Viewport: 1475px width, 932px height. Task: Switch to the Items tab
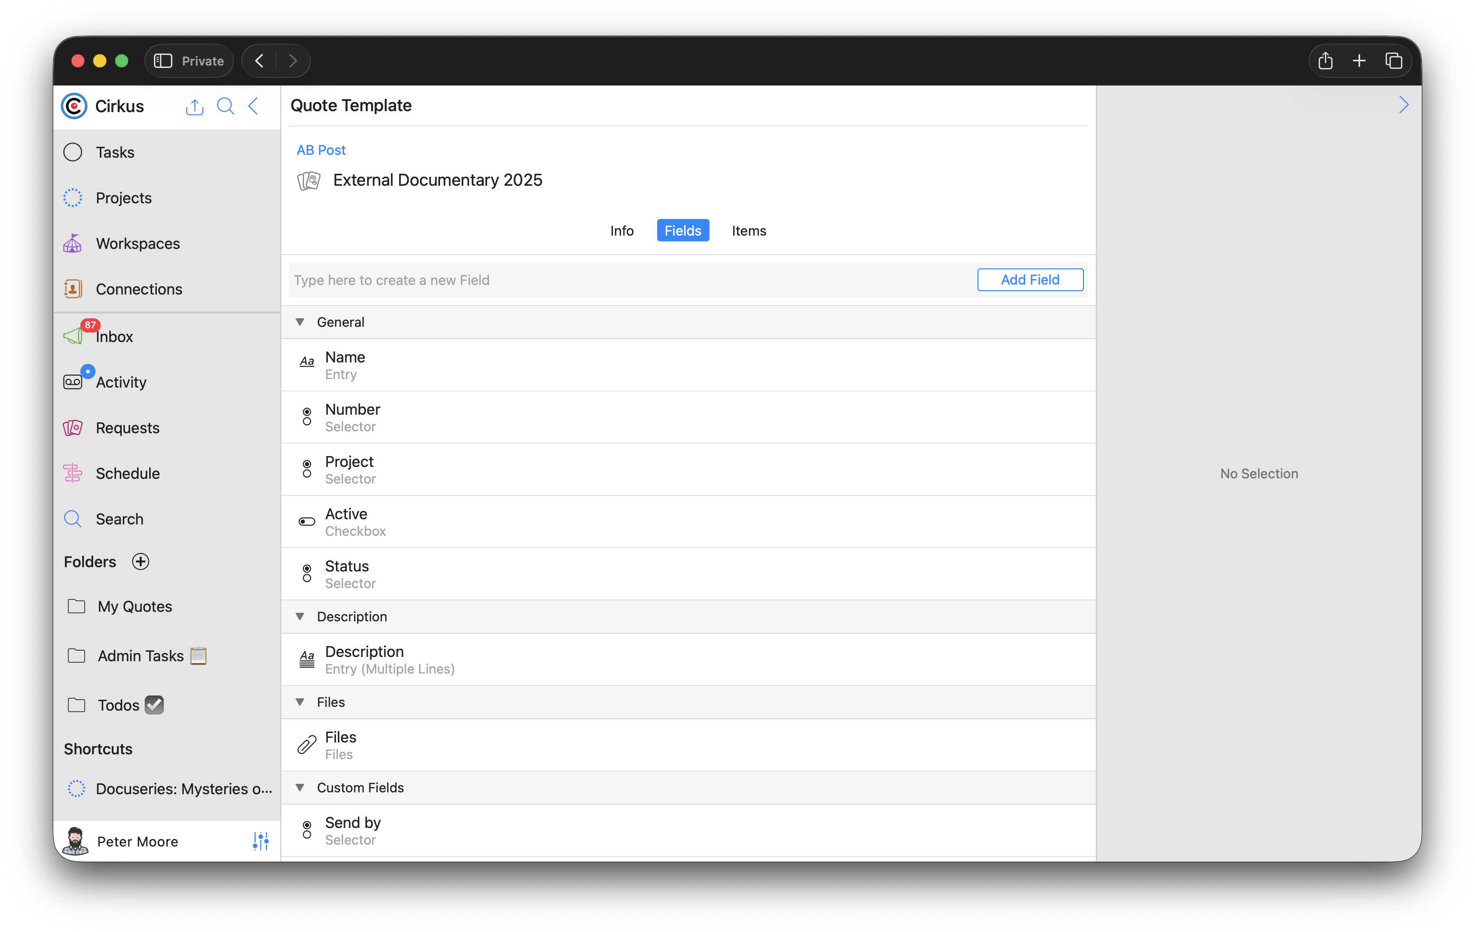click(748, 231)
